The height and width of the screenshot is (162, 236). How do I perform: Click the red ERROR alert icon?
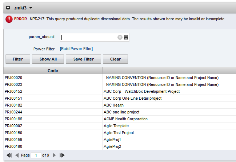(x=9, y=19)
